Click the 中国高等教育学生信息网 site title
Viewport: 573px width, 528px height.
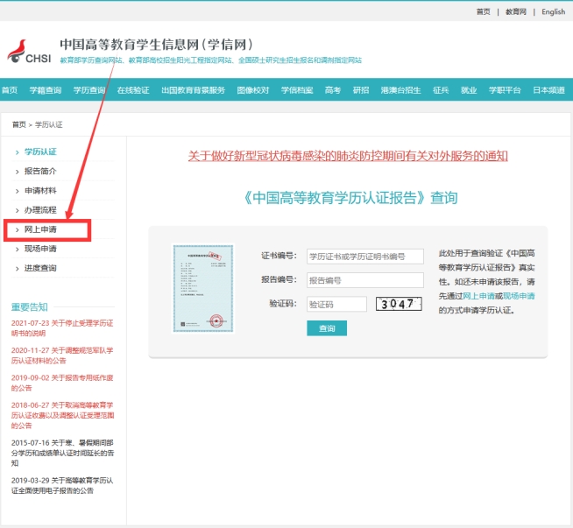point(156,45)
